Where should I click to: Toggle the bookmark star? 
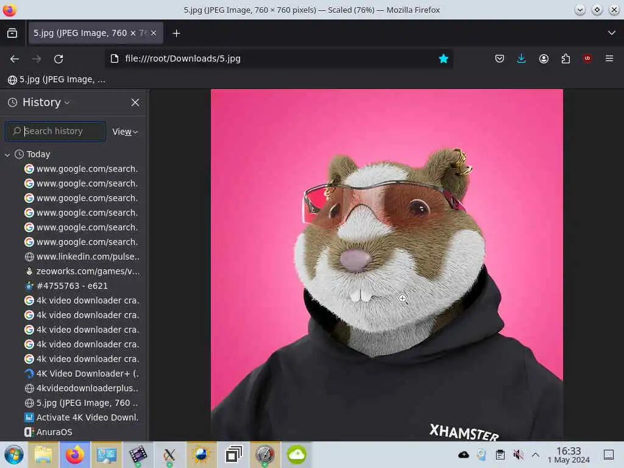[444, 58]
